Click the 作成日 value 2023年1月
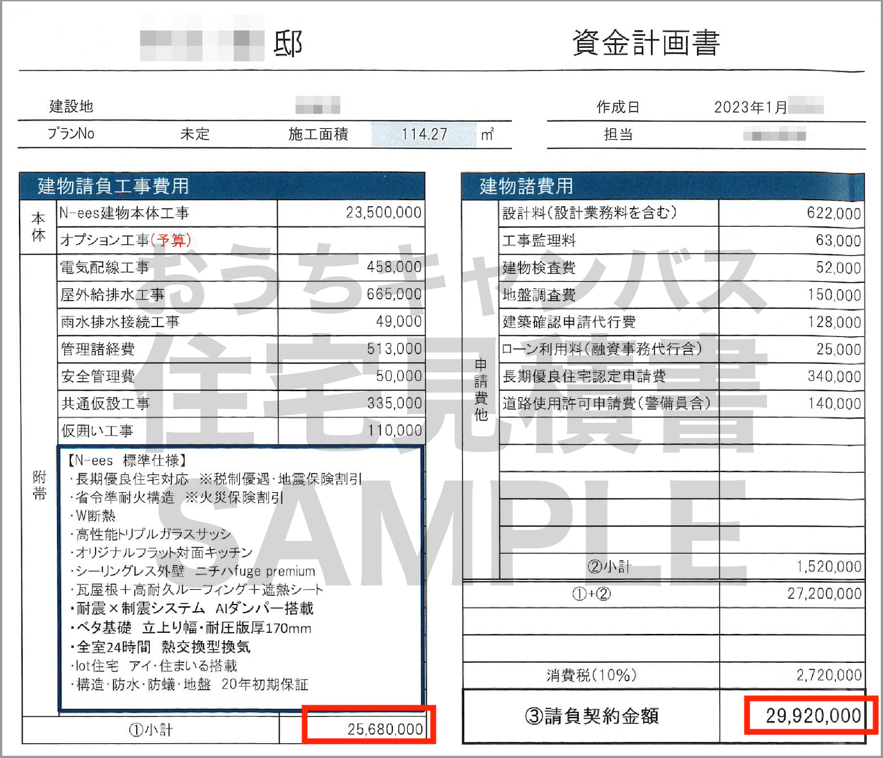The width and height of the screenshot is (883, 758). [x=751, y=107]
